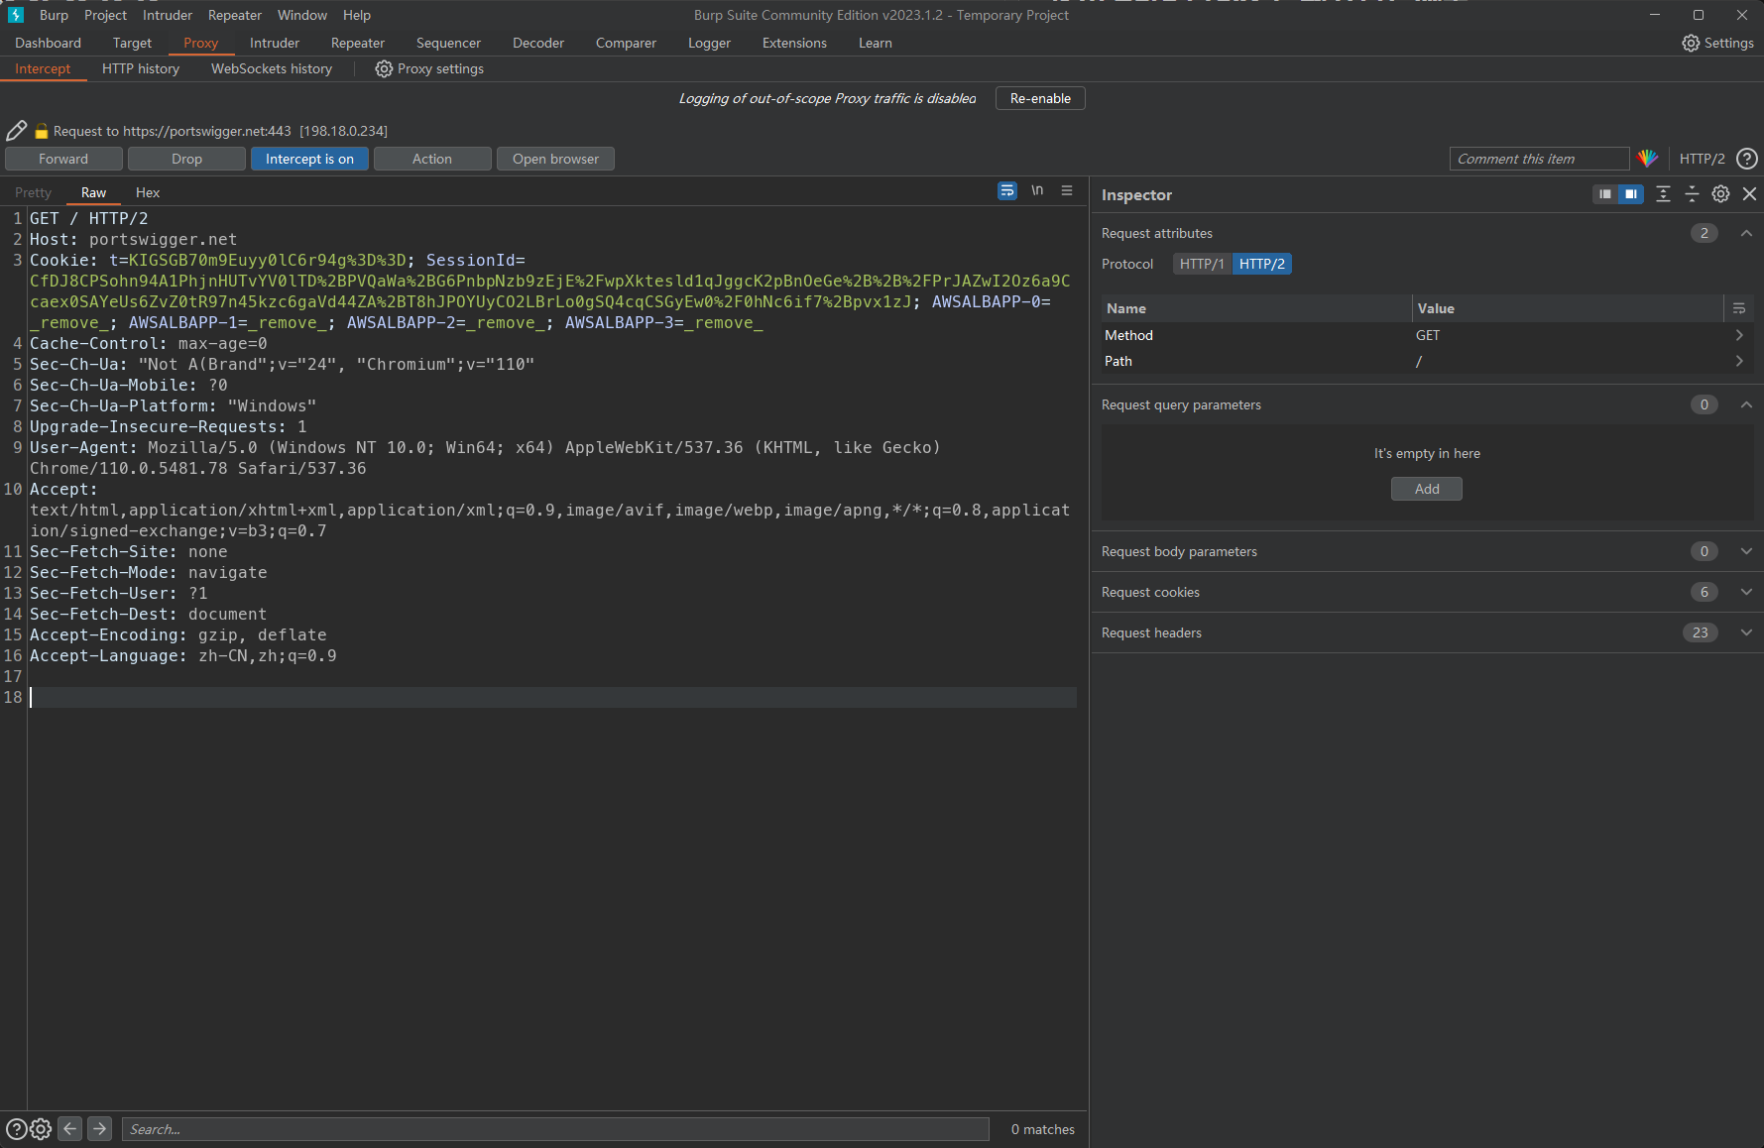This screenshot has width=1764, height=1148.
Task: Click the pencil edit target icon
Action: coord(16,131)
